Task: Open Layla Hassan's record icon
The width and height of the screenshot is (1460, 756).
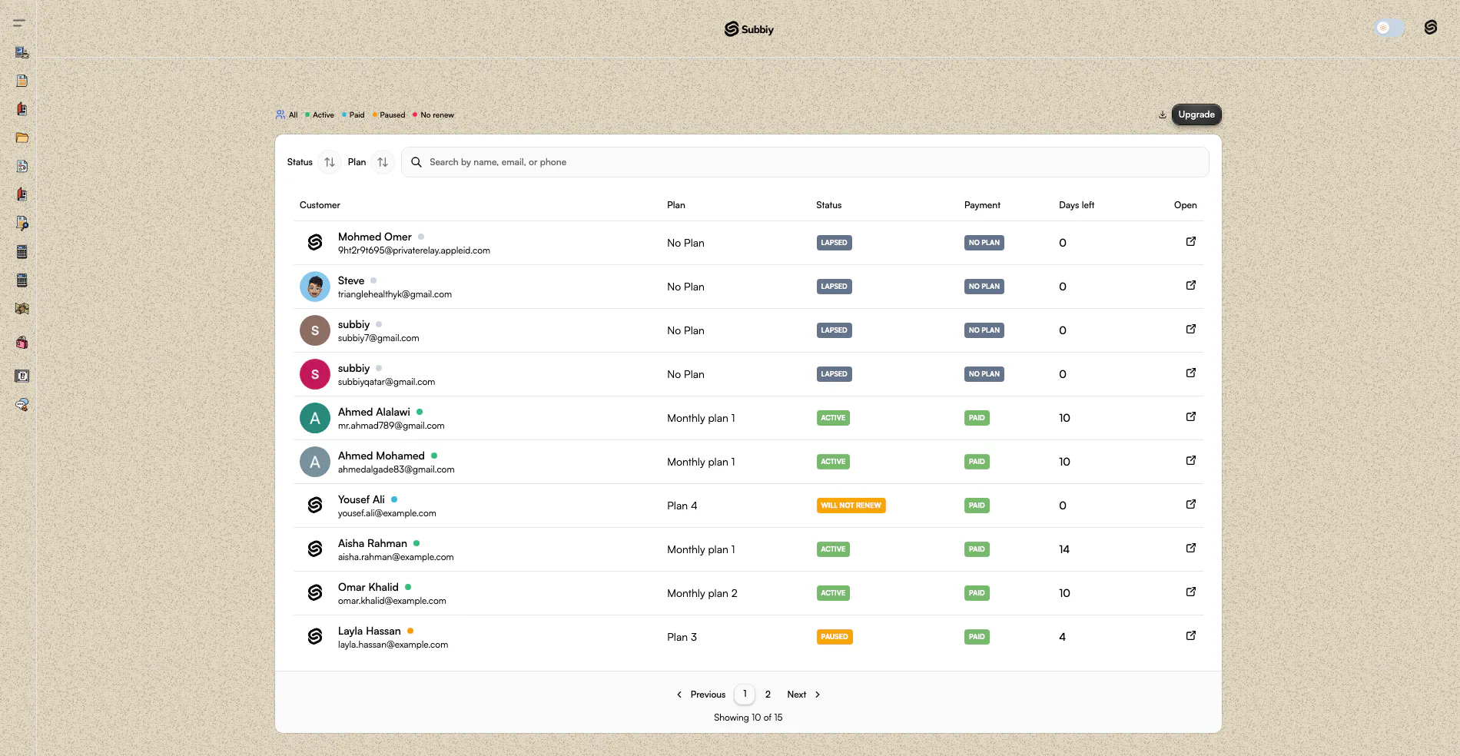Action: pos(1190,635)
